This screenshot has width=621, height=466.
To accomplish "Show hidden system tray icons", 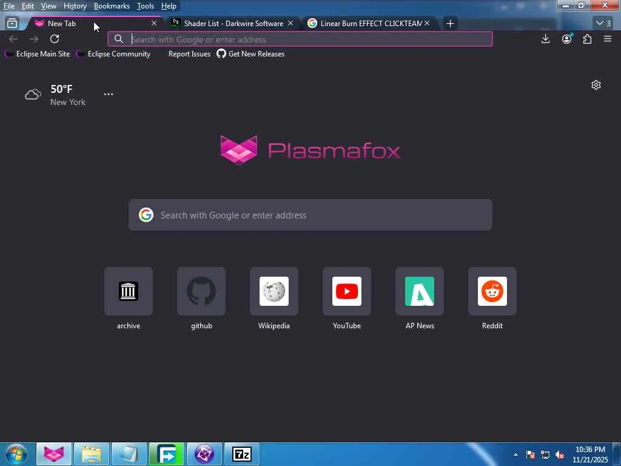I will point(515,455).
